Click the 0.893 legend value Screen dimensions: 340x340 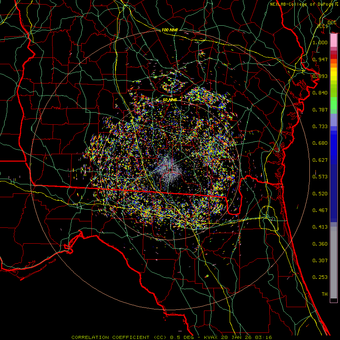point(320,76)
